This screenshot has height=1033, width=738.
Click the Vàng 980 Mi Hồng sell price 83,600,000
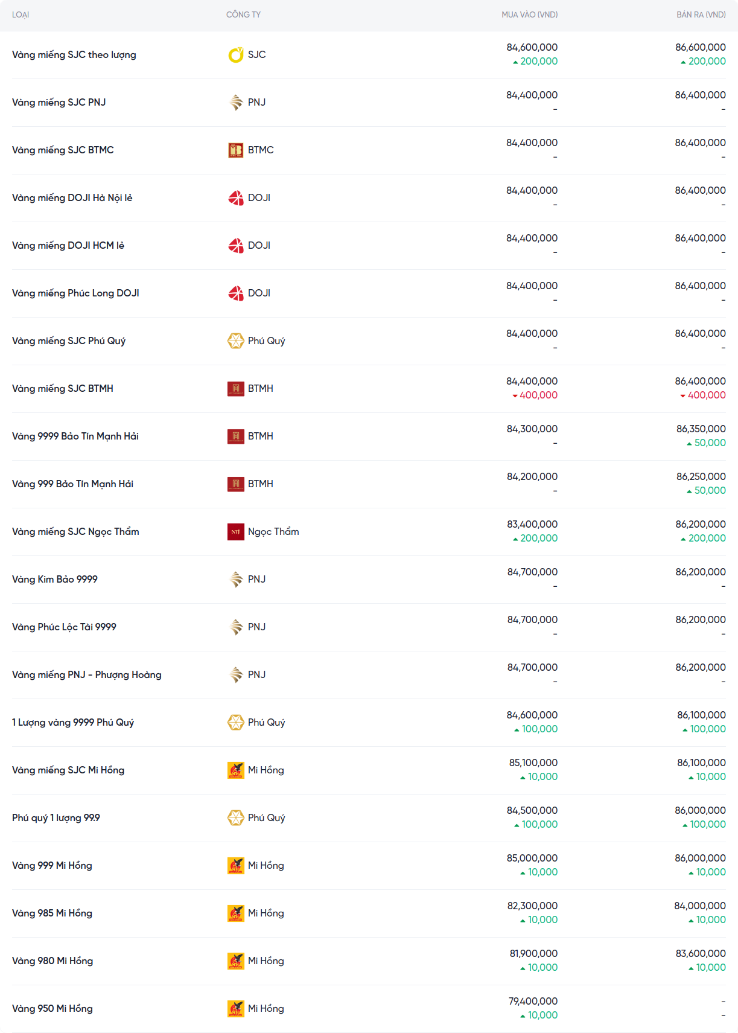pos(701,954)
